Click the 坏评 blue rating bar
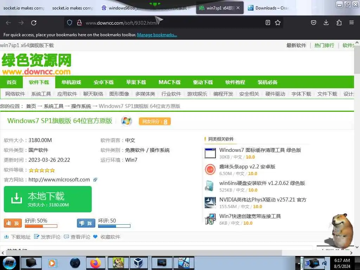Screen dimensions: 360x270 tap(114, 226)
